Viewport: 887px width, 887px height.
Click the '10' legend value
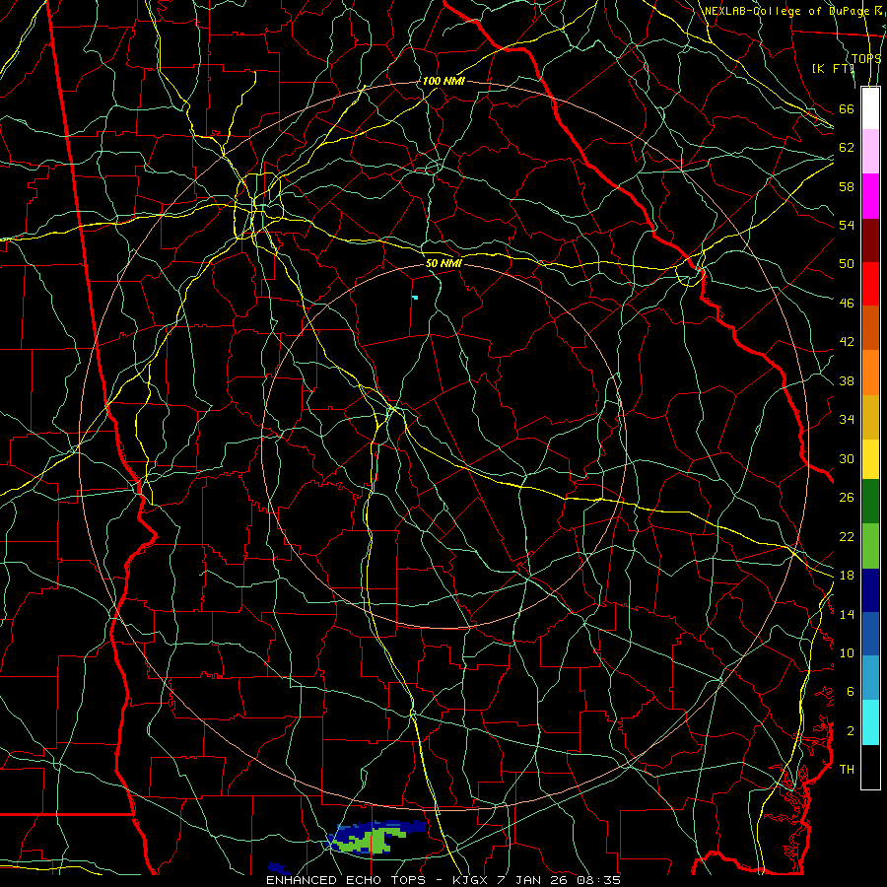point(847,652)
